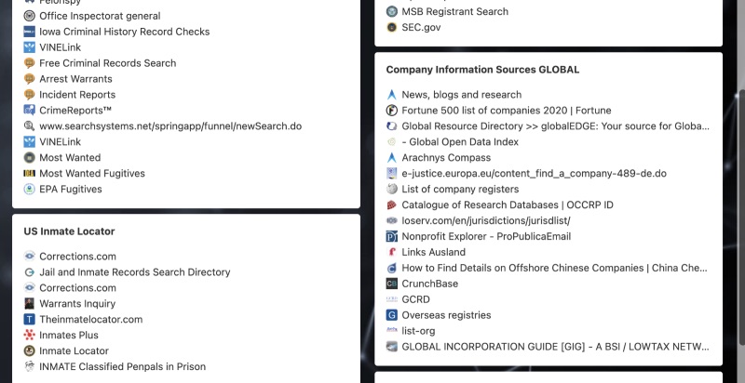
Task: Click the SEC.gov seal icon
Action: point(391,27)
